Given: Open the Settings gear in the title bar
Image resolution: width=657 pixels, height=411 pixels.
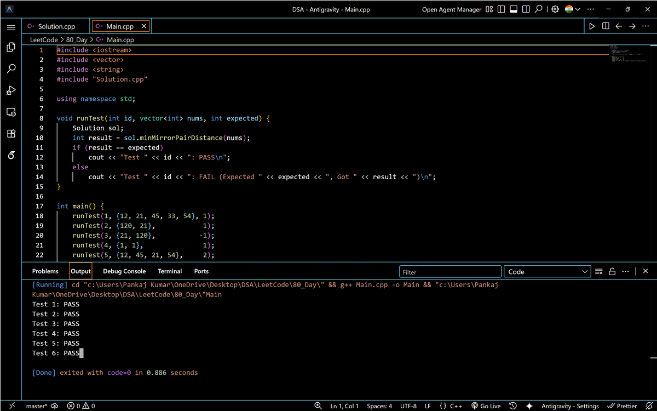Looking at the screenshot, I should coord(555,9).
